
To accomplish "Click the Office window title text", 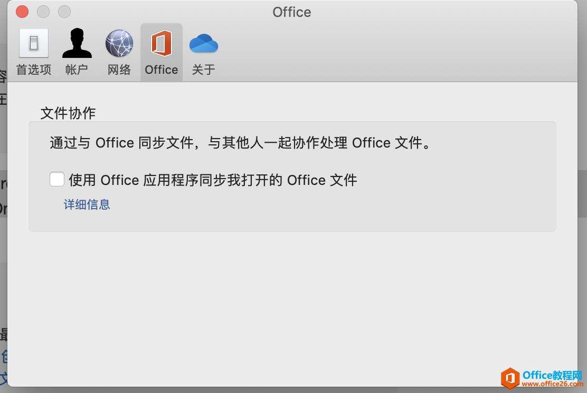I will 292,12.
